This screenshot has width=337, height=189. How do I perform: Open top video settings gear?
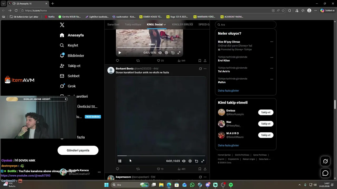tap(166, 53)
